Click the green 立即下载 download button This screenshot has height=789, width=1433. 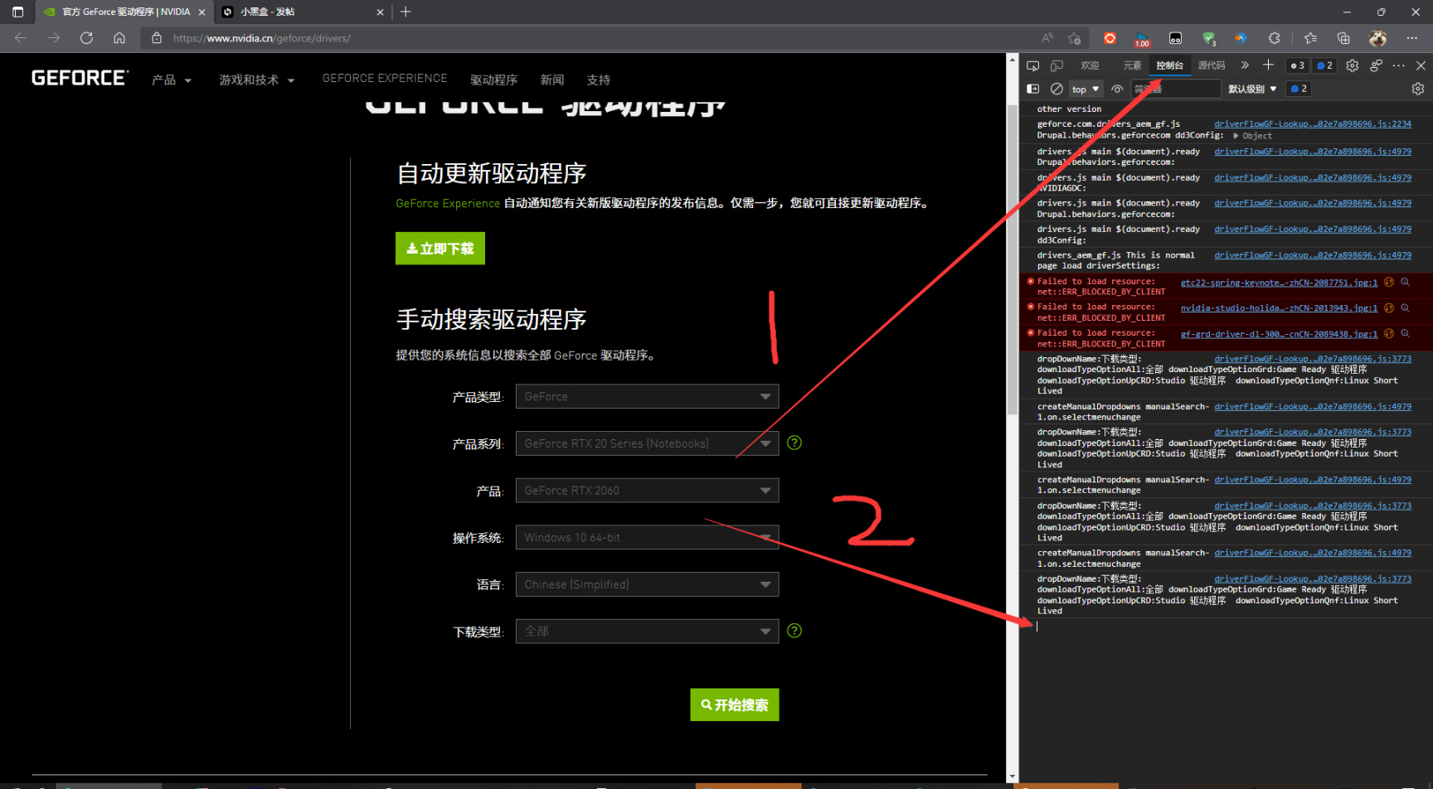click(440, 249)
